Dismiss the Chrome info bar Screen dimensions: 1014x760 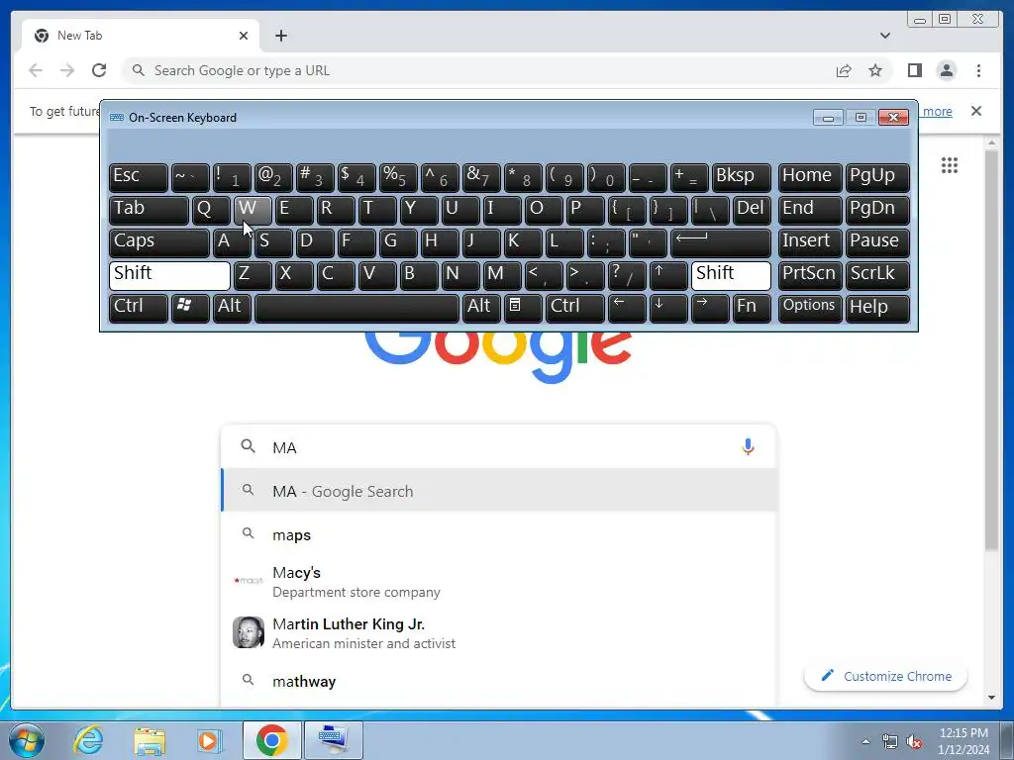[x=975, y=111]
